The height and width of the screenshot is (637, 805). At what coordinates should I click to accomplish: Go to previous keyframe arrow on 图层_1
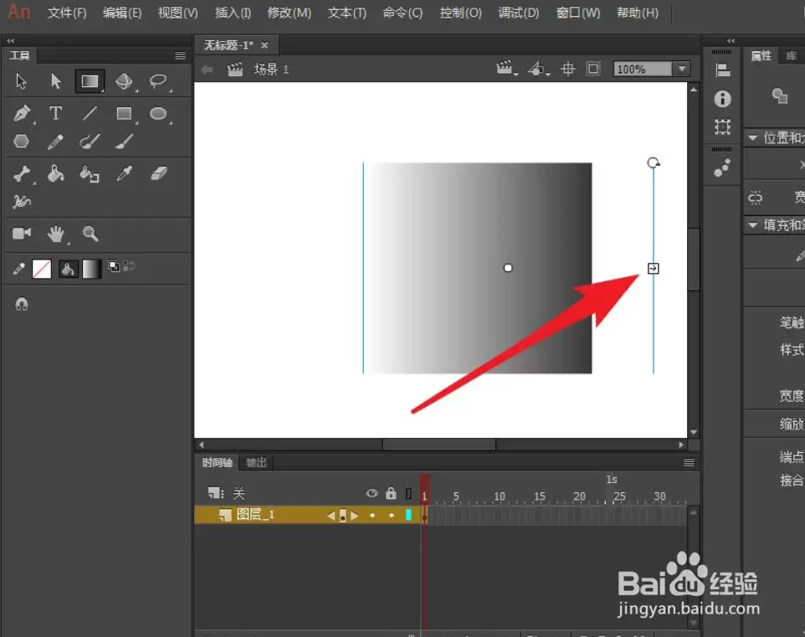[331, 516]
